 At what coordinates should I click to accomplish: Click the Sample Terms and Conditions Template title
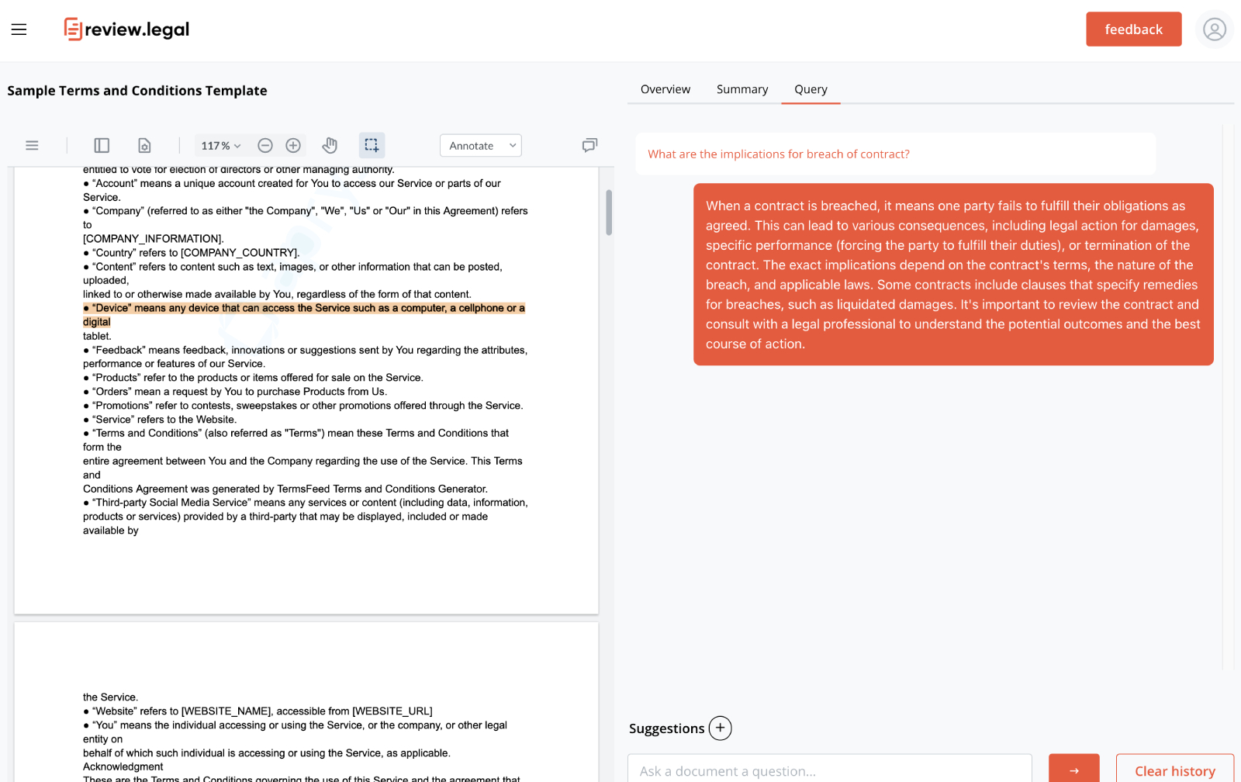click(x=137, y=91)
